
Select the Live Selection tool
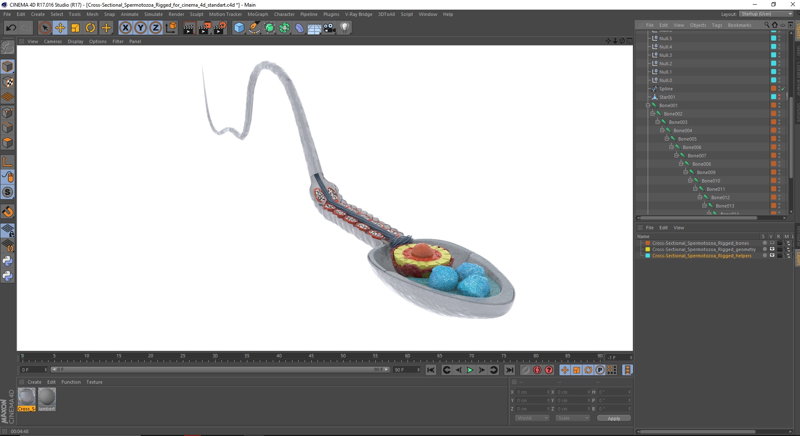45,28
